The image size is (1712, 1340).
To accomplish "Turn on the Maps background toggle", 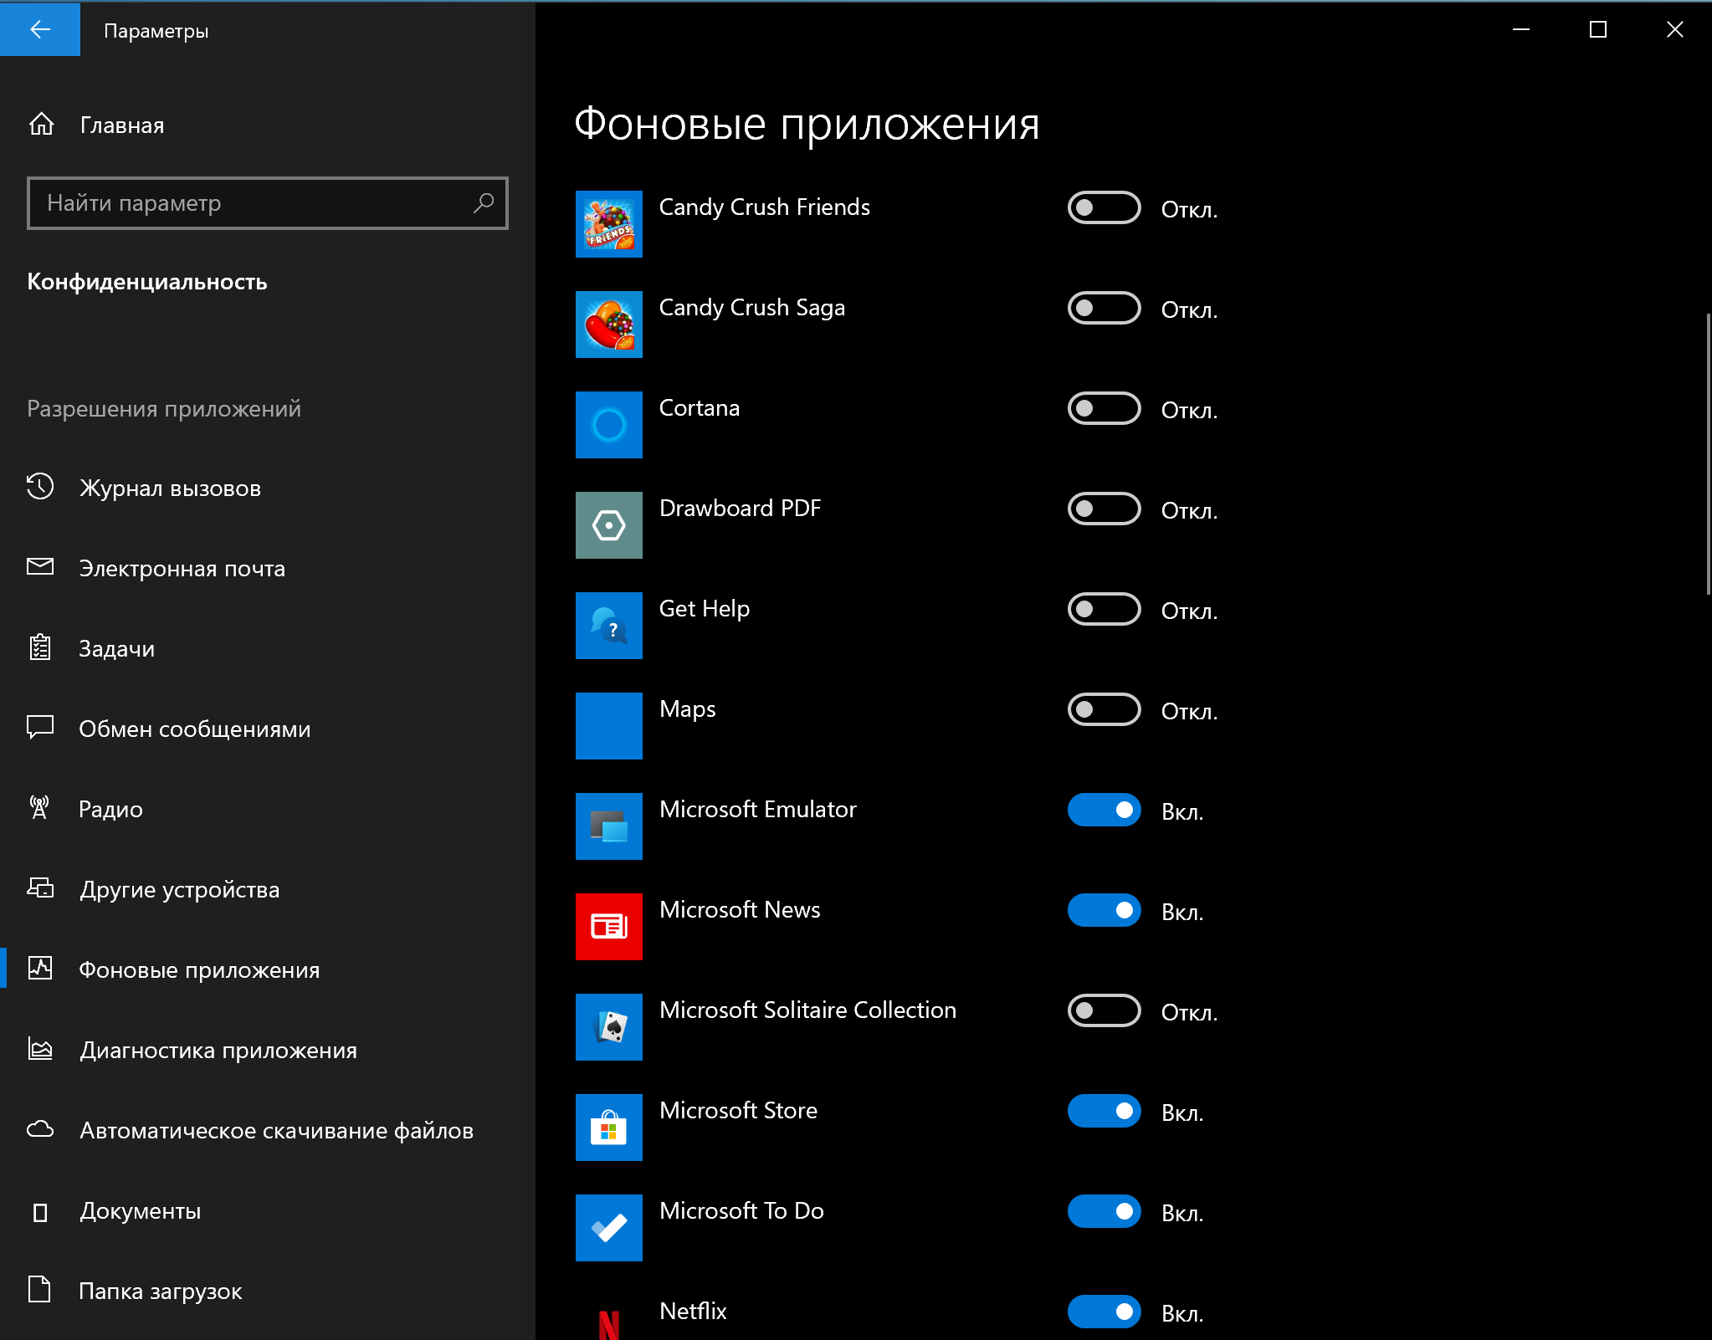I will [x=1104, y=709].
